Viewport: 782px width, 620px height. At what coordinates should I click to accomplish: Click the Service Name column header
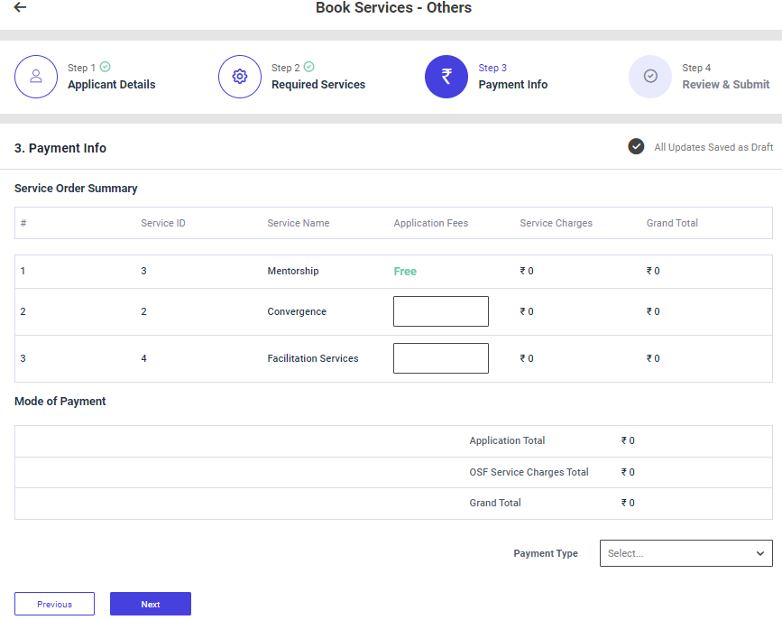click(x=299, y=223)
